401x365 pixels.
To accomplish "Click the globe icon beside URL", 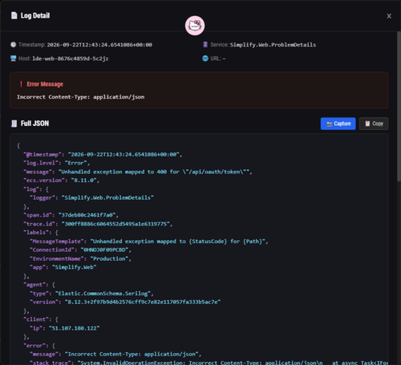I will (x=205, y=59).
